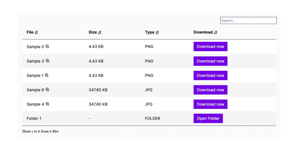292x142 pixels.
Task: Click the Size column header label
Action: (x=92, y=32)
